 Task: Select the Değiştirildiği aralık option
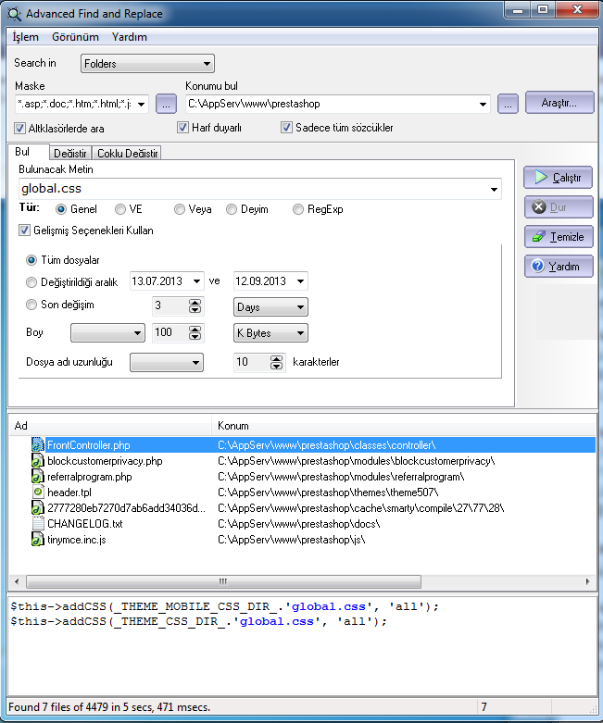pos(31,281)
